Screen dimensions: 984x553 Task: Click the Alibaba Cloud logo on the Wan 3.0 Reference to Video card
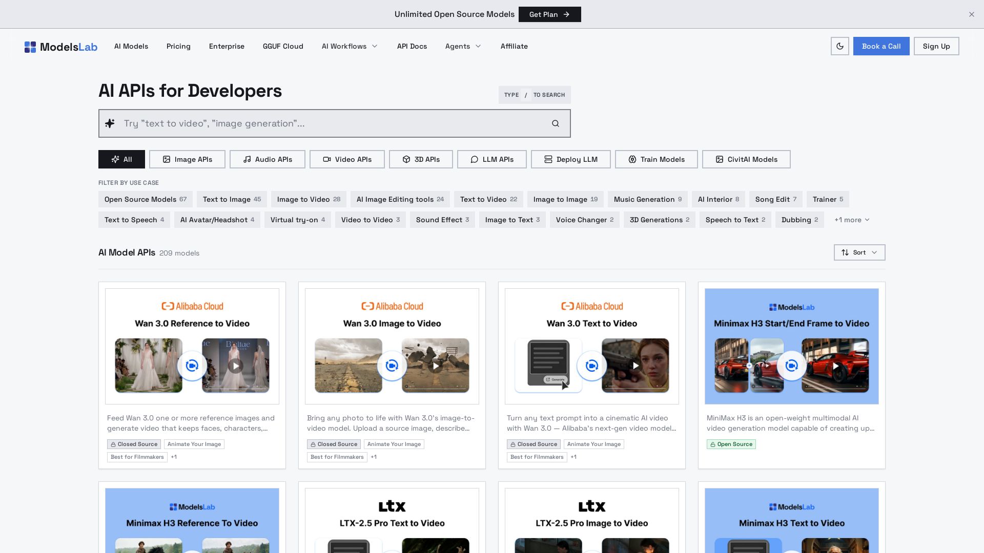tap(192, 306)
